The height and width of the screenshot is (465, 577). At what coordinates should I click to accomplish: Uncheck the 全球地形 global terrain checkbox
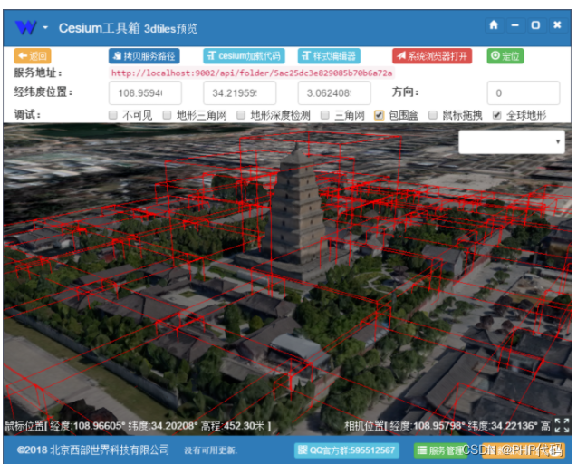pyautogui.click(x=496, y=115)
